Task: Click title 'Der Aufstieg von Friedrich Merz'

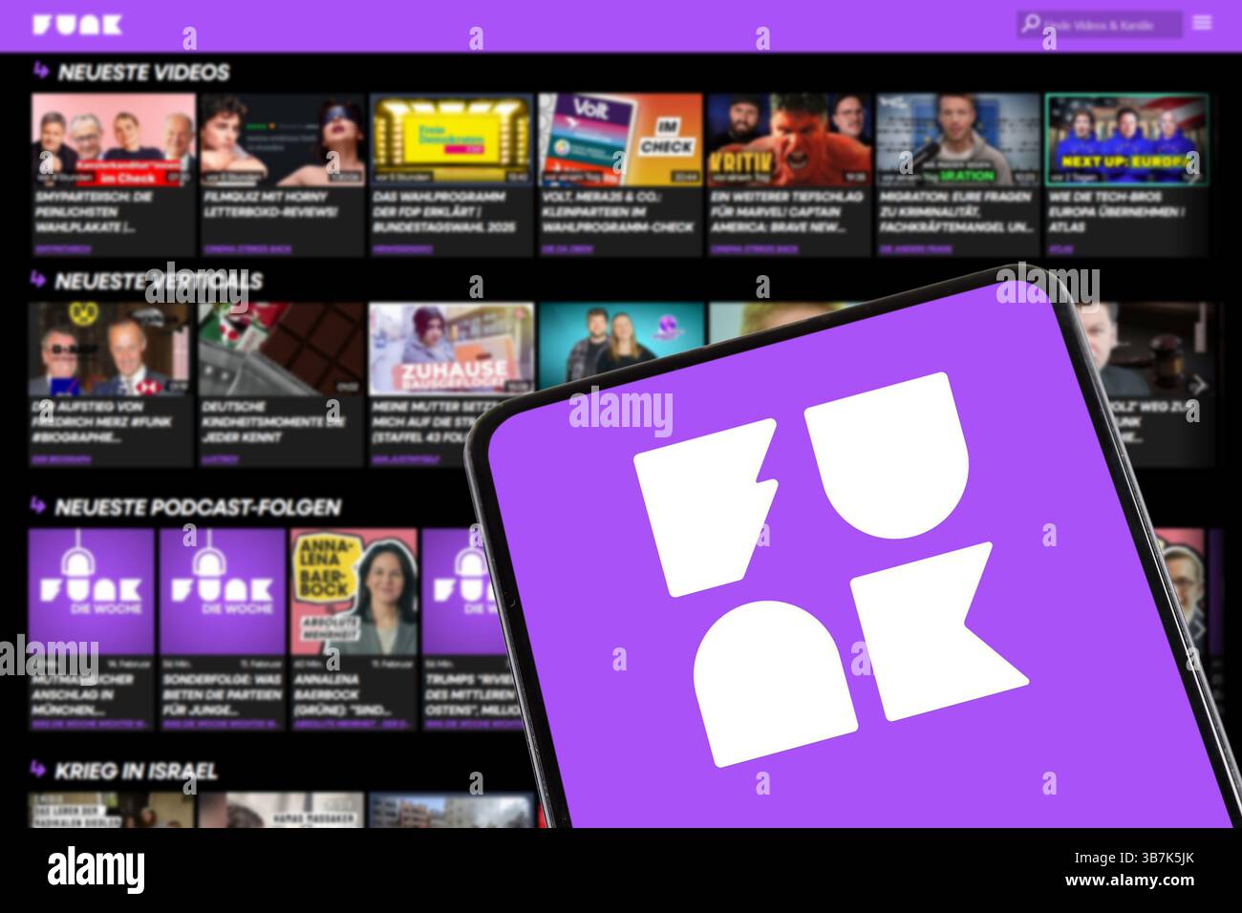Action: tap(102, 422)
